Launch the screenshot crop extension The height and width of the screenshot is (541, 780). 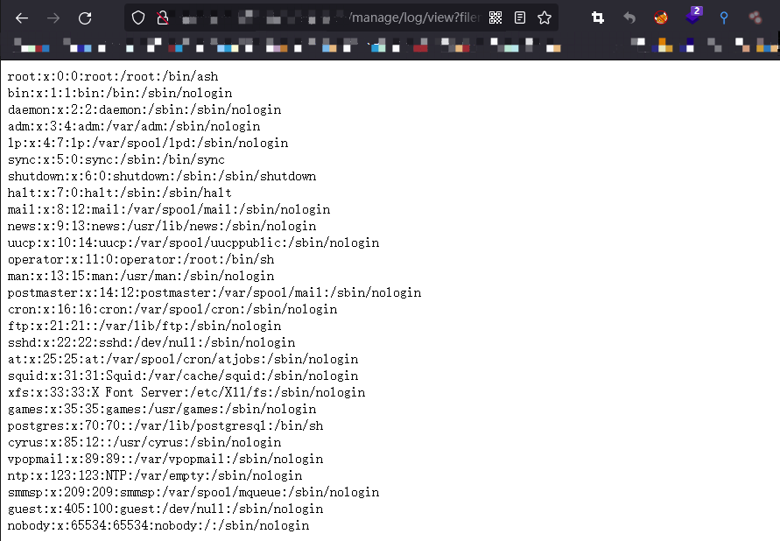point(596,17)
